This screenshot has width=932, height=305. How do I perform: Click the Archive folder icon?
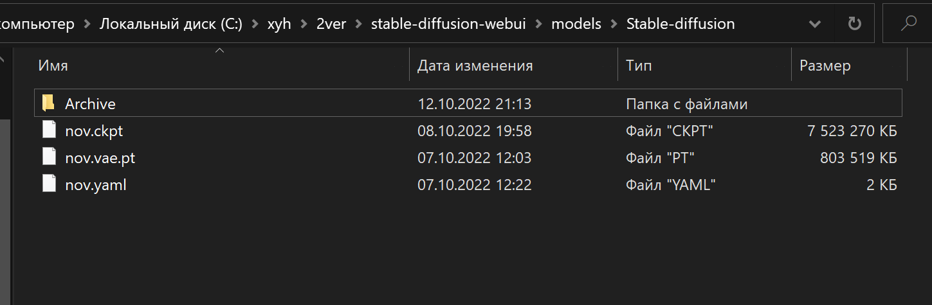[x=48, y=103]
